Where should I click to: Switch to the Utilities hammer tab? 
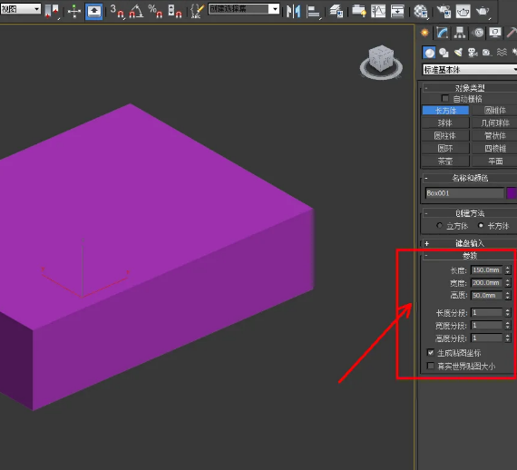512,33
